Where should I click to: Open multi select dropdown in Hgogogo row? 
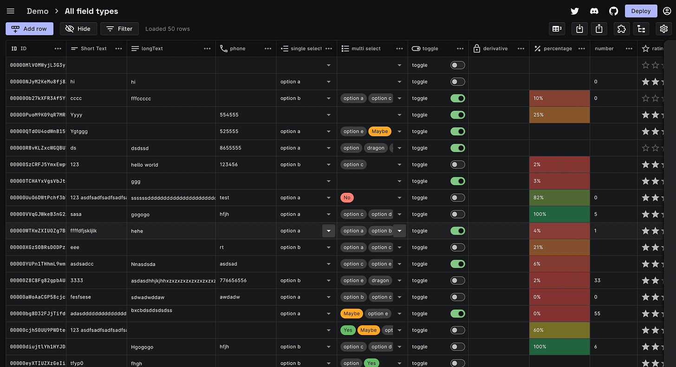click(x=399, y=347)
